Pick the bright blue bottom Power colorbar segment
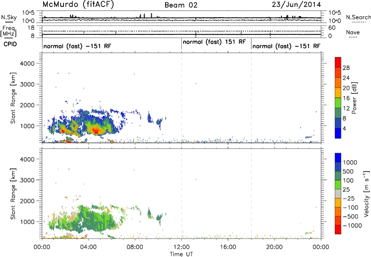This screenshot has height=257, width=371. coord(338,134)
